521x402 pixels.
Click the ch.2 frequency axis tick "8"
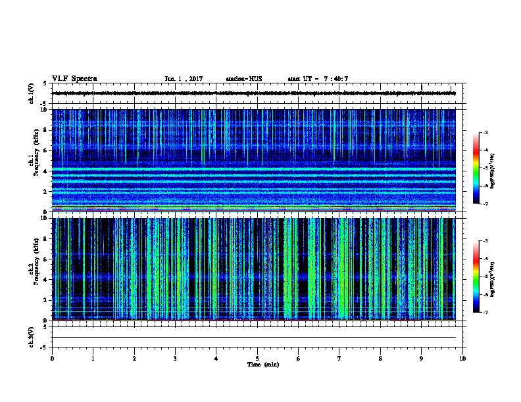pos(45,239)
